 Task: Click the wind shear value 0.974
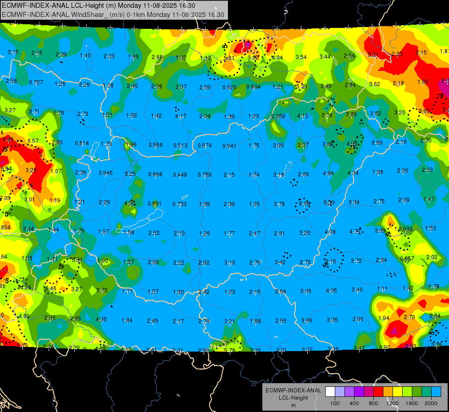205,146
